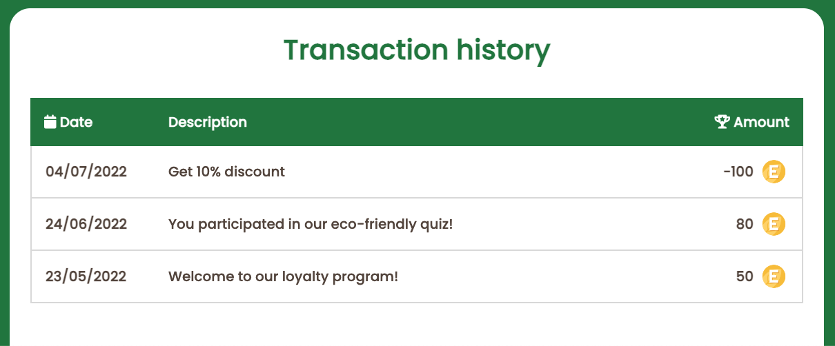Select the Date column header

pyautogui.click(x=68, y=122)
